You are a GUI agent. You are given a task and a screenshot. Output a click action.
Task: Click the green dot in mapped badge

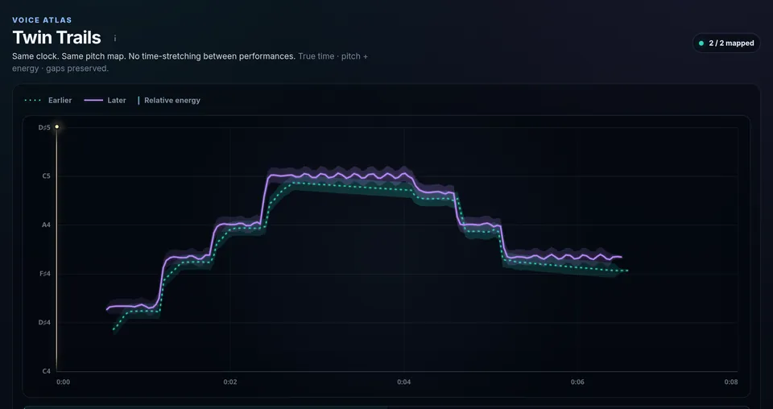pyautogui.click(x=701, y=43)
